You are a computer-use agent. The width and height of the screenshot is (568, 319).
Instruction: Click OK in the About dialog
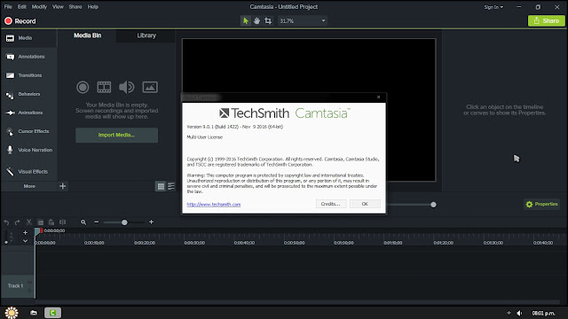coord(365,204)
